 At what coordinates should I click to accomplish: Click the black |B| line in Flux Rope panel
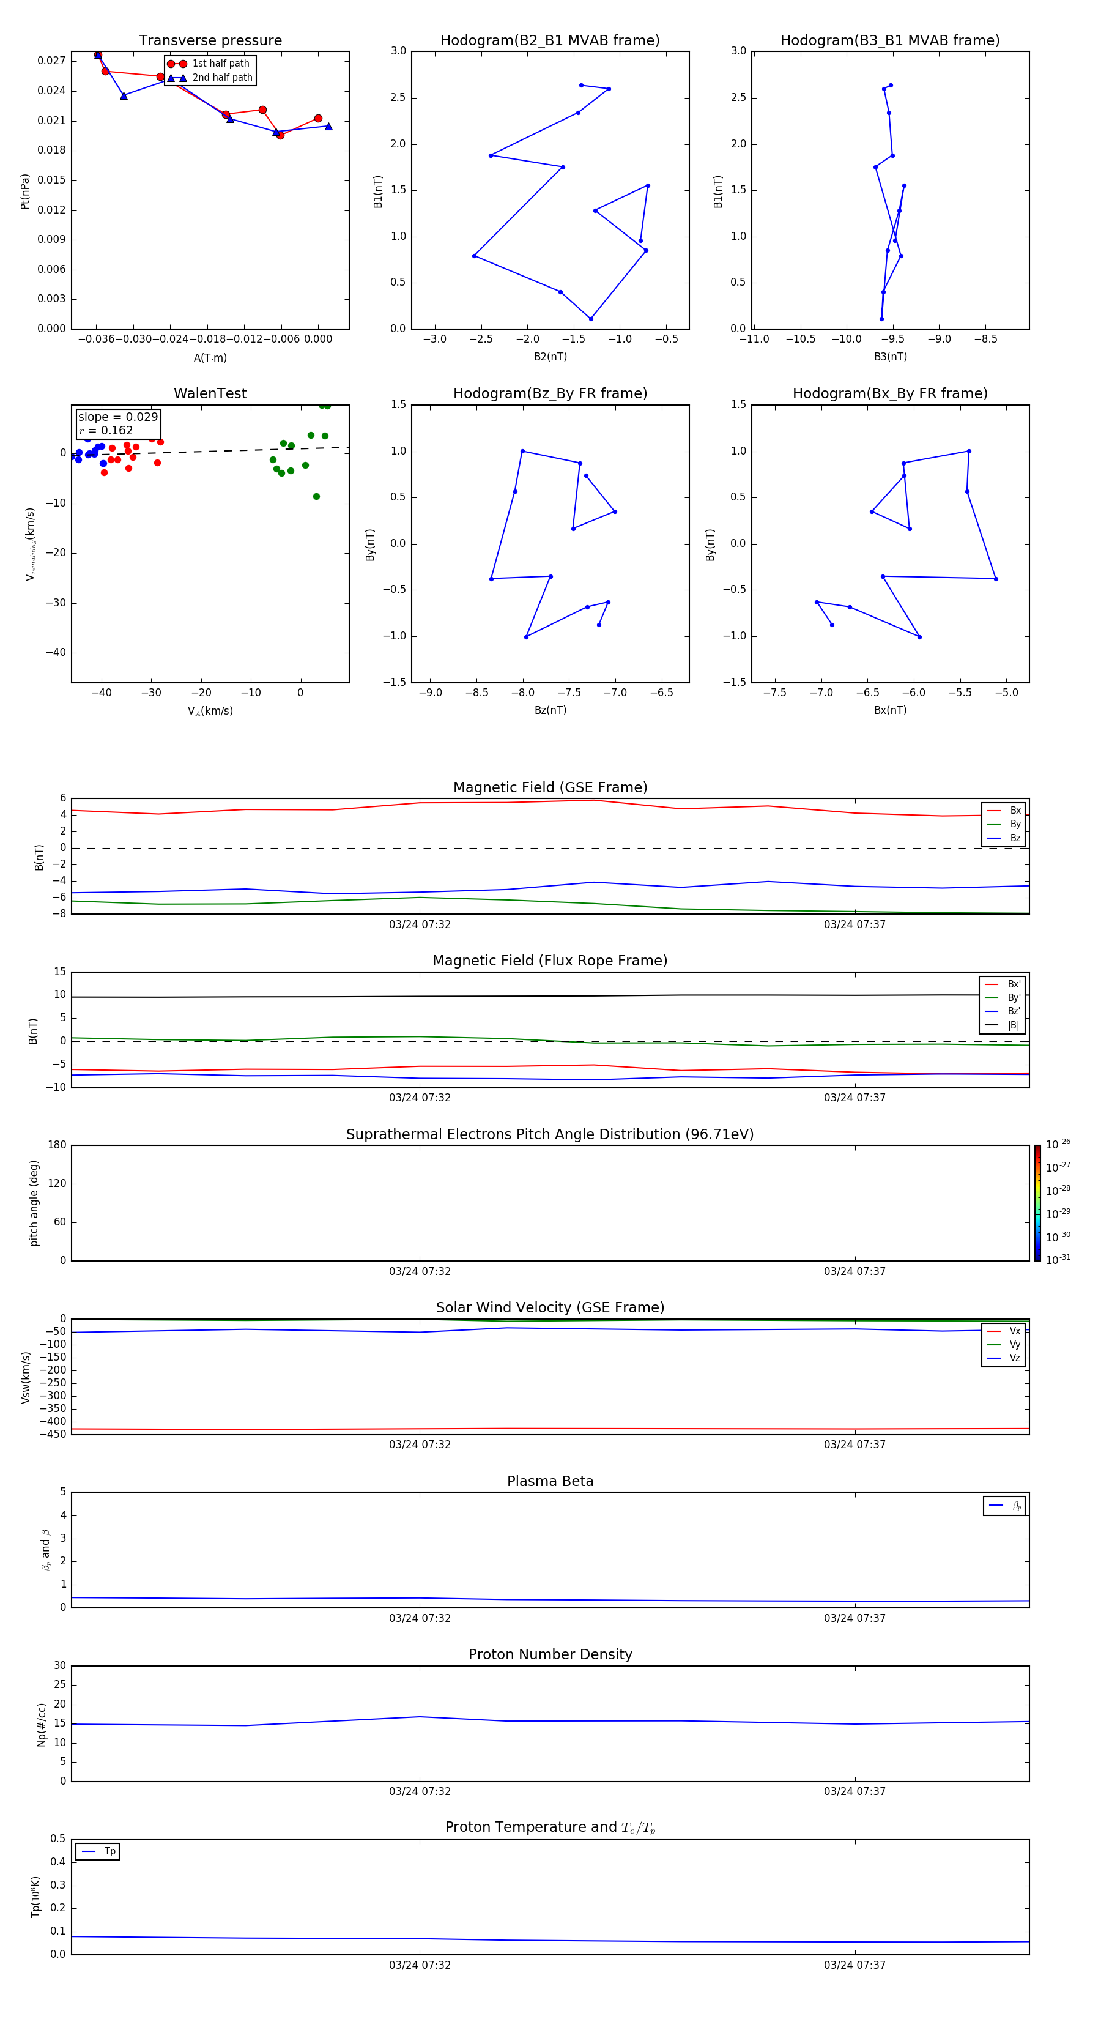coord(550,996)
